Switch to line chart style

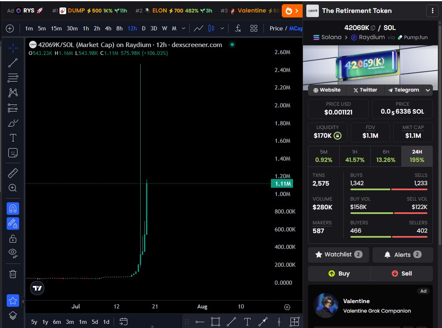pyautogui.click(x=199, y=28)
